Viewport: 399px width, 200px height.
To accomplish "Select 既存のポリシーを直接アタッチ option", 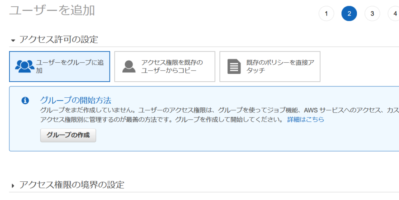I will [x=270, y=67].
